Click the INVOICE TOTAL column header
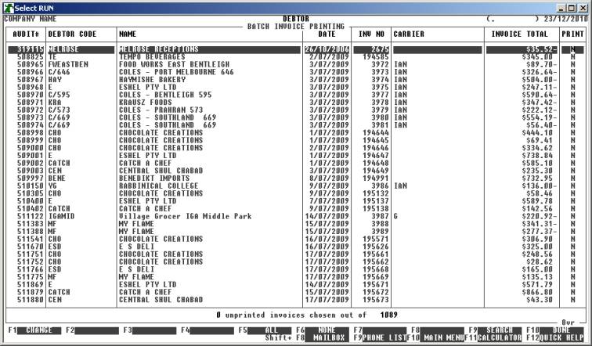Screen dimensions: 592x346 pos(519,34)
